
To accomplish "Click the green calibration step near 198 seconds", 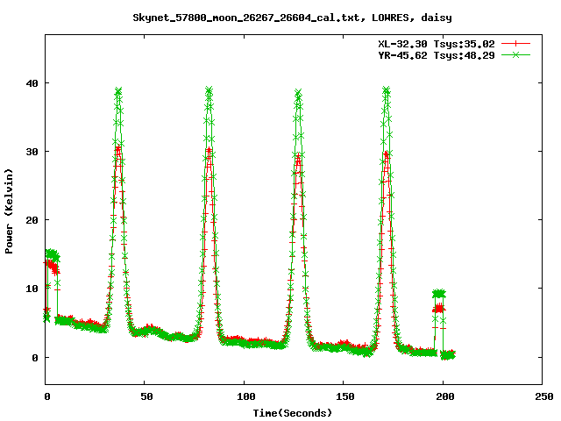I will [x=439, y=294].
